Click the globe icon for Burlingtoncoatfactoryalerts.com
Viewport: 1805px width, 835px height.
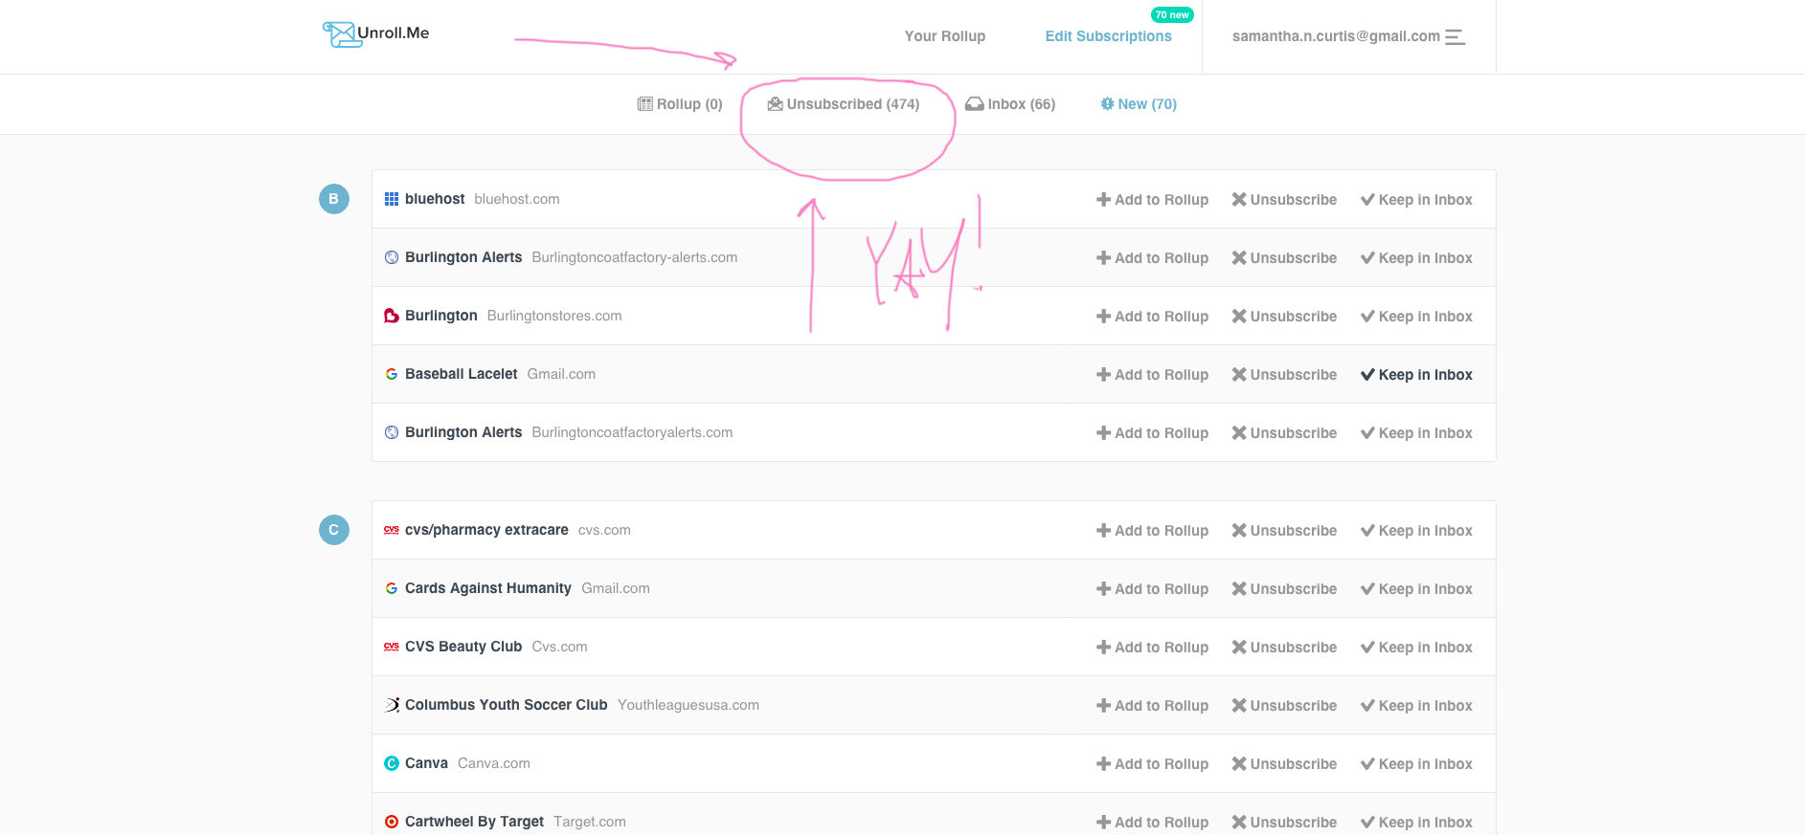pos(392,432)
